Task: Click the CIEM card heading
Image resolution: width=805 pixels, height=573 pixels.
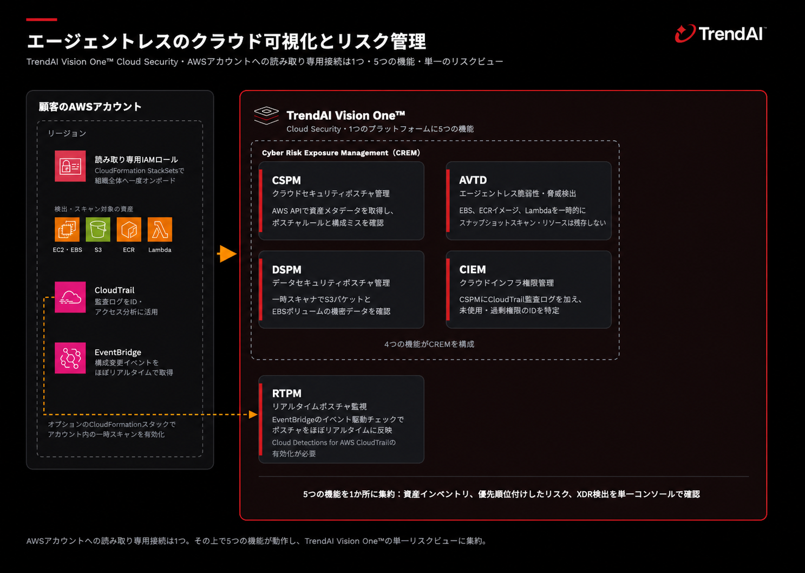Action: click(473, 270)
